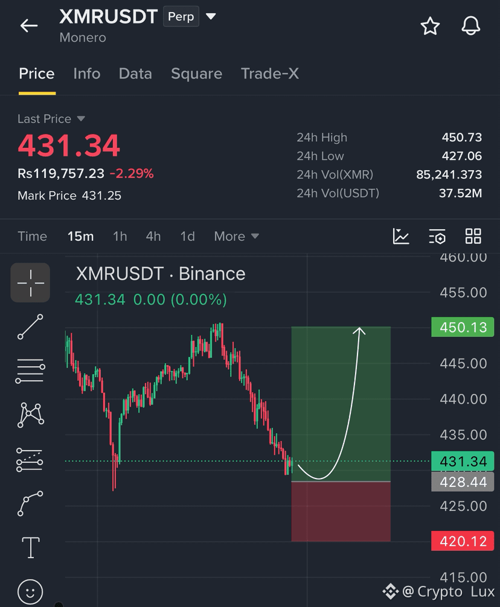
Task: Click the 428.44 entry price label
Action: [463, 481]
